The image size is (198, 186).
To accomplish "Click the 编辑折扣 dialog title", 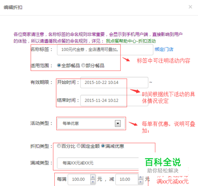I will [13, 8].
